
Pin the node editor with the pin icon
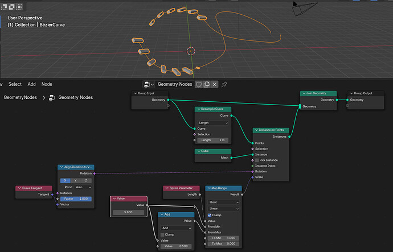click(224, 84)
